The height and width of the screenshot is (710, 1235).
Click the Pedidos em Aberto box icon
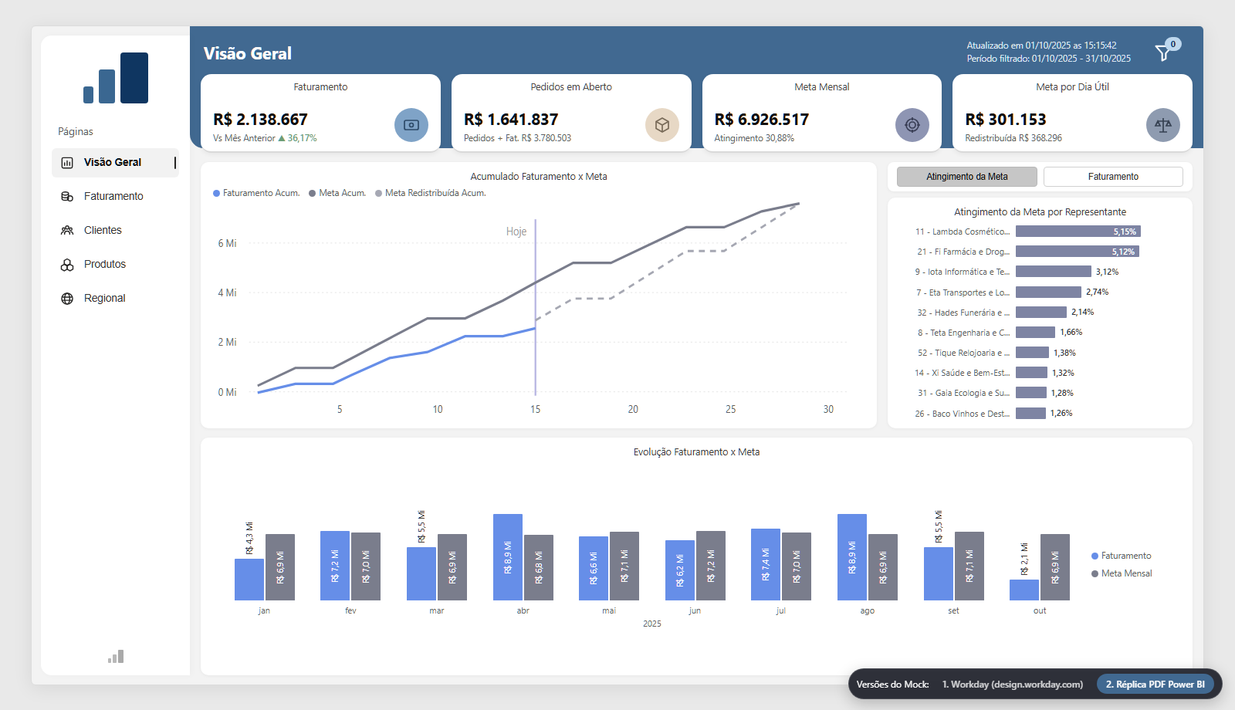(662, 125)
